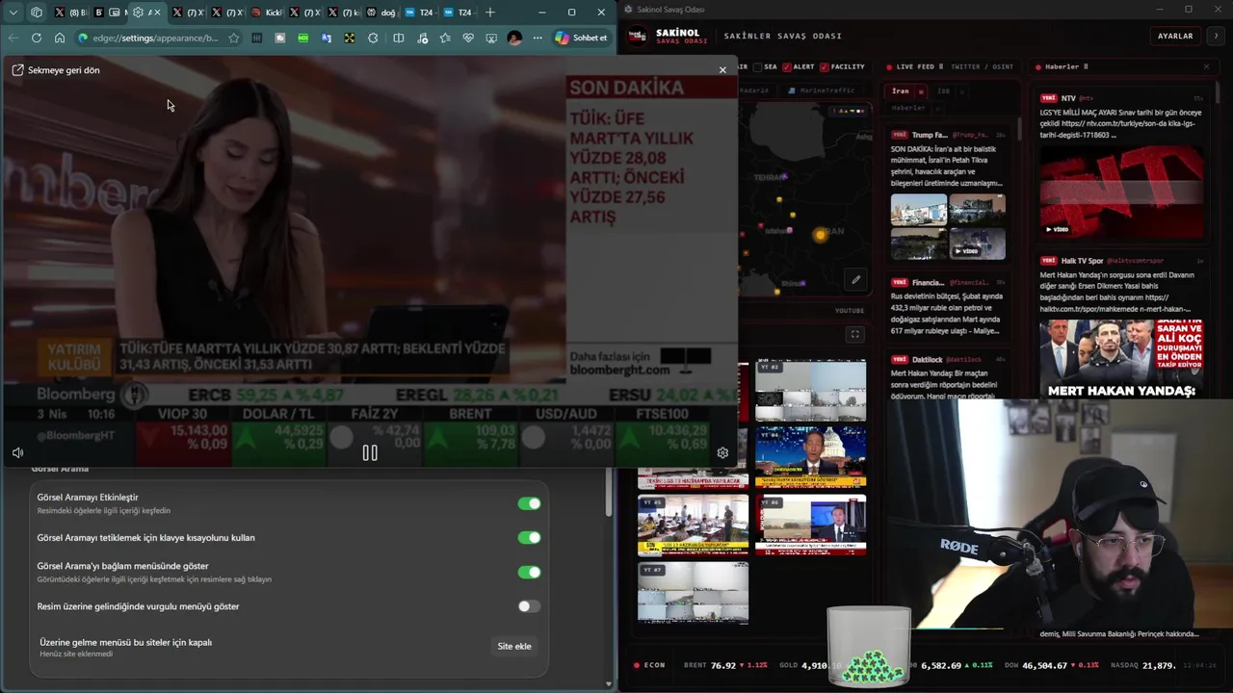Viewport: 1233px width, 693px height.
Task: Open Copilot "Sohbet et" button
Action: click(x=582, y=38)
